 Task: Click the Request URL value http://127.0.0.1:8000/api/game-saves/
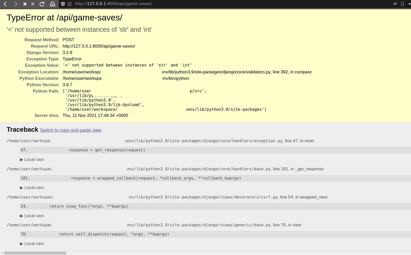click(x=99, y=46)
